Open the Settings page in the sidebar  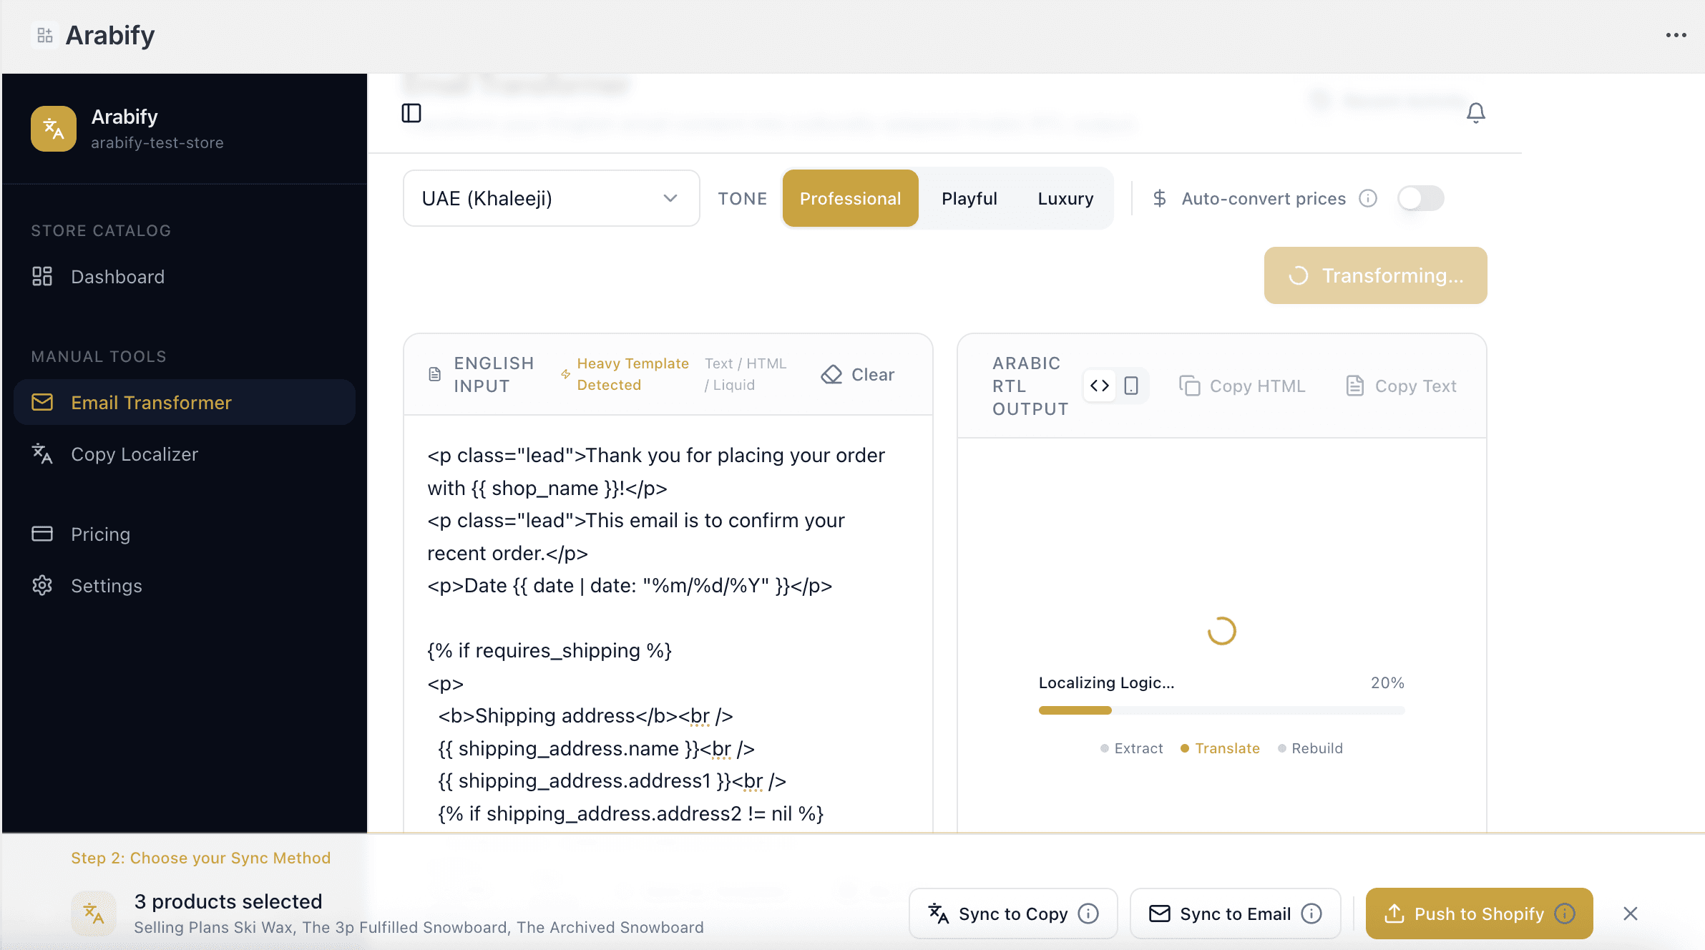click(x=106, y=586)
